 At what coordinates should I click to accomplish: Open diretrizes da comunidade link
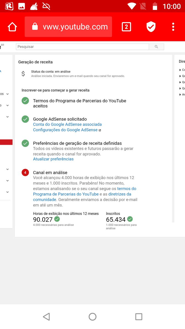(x=82, y=197)
